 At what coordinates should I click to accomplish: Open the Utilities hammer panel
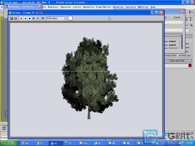click(x=190, y=19)
